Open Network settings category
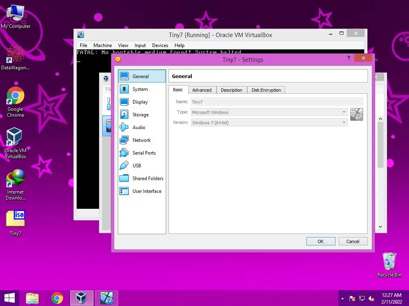 (x=142, y=140)
